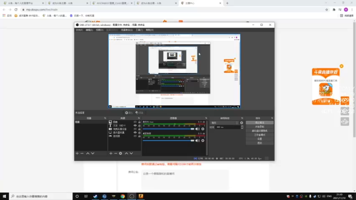Viewport: 356px width, 200px height.
Task: Click the gray robot icon on the page's right sidebar
Action: [344, 122]
